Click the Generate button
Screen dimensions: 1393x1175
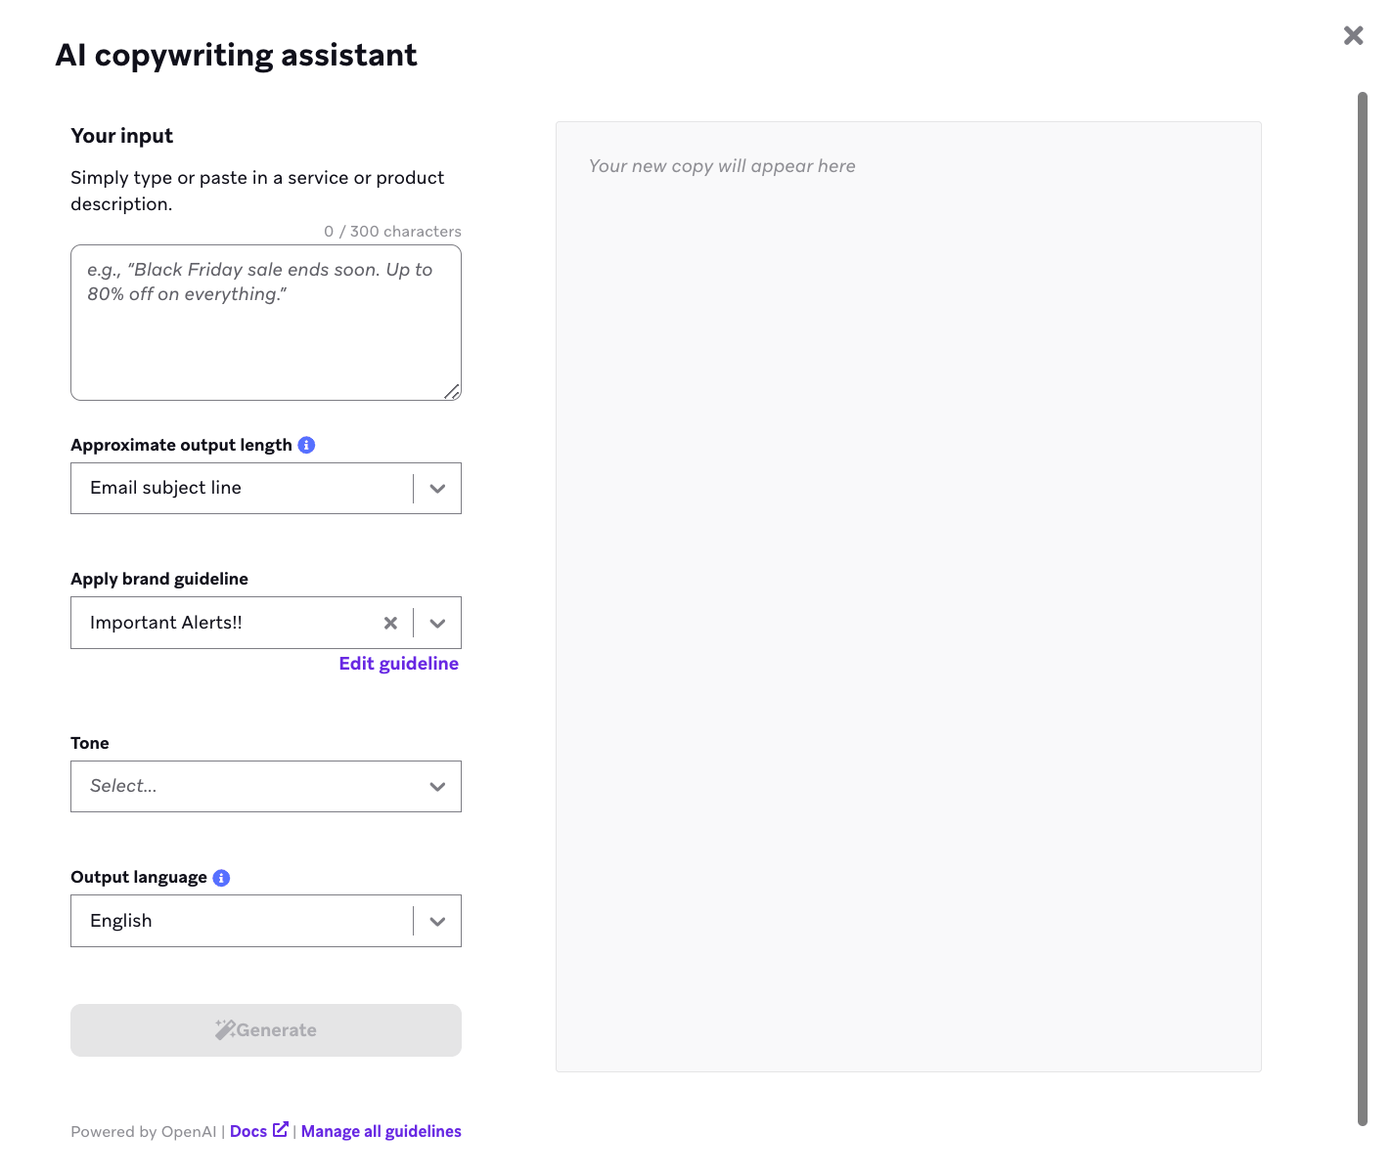tap(266, 1030)
